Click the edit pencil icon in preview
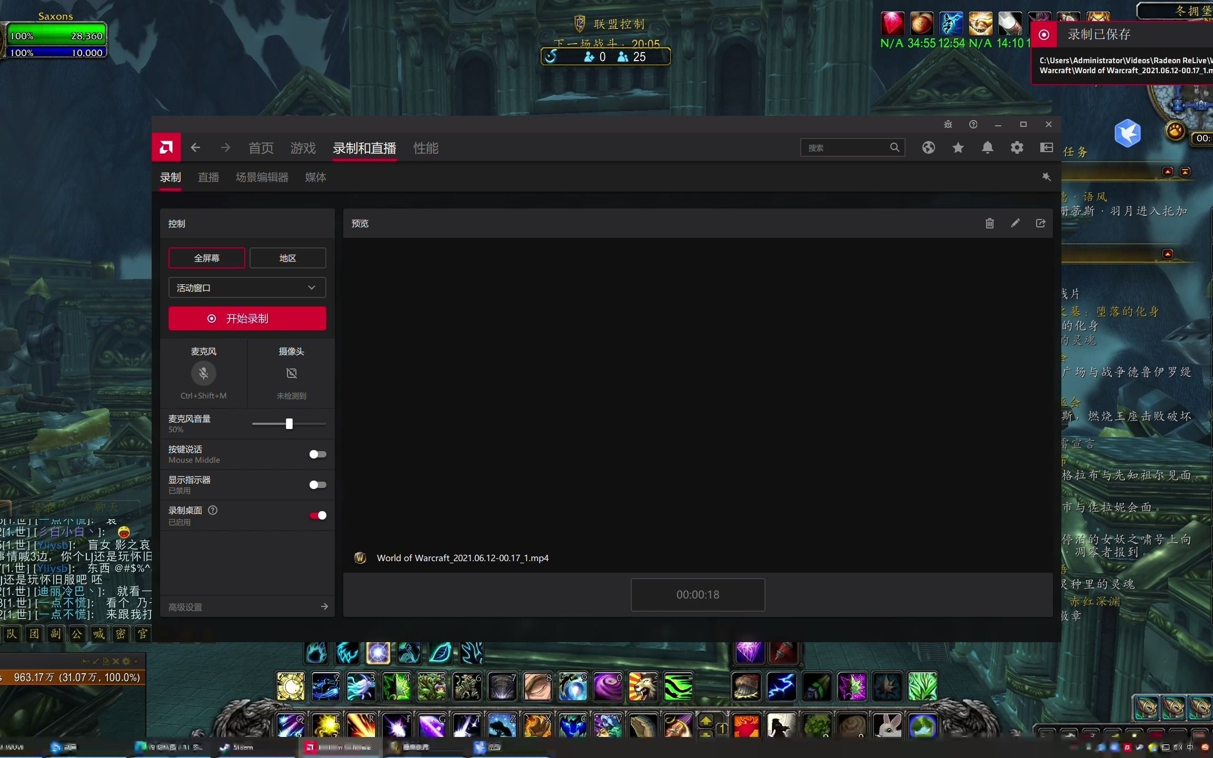 (x=1015, y=223)
